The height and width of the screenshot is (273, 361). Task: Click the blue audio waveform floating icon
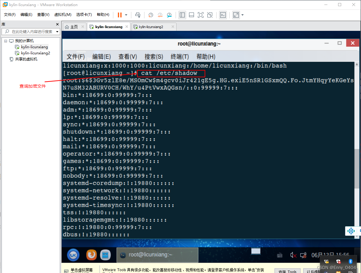(x=351, y=231)
